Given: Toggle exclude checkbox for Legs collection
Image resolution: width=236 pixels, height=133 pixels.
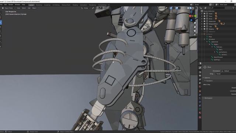Looking at the screenshot, I should (204, 26).
